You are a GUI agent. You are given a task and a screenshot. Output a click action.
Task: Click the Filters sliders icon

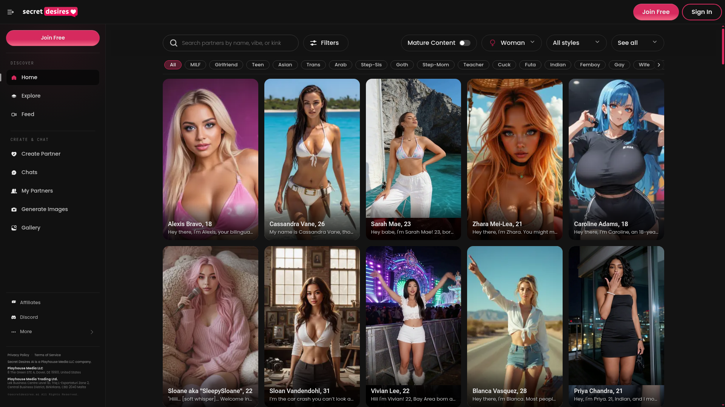[x=313, y=43]
